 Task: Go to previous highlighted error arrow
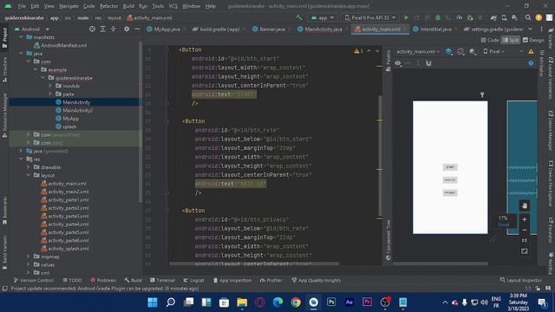[x=369, y=51]
